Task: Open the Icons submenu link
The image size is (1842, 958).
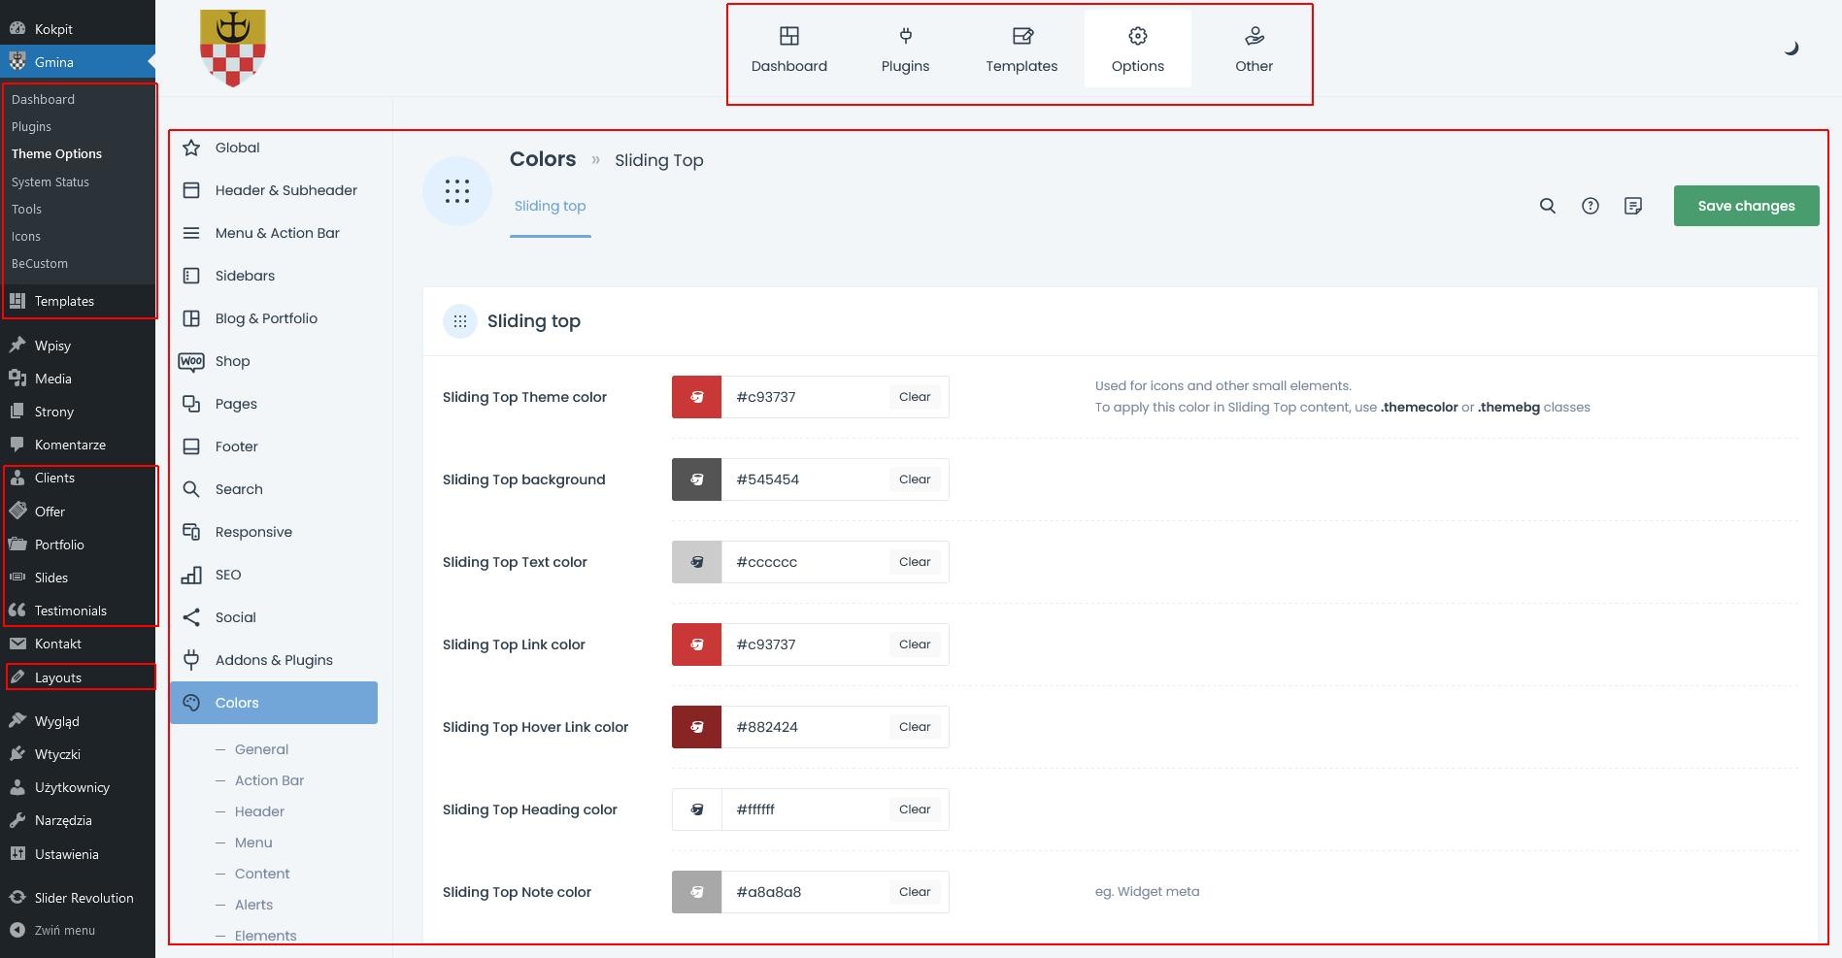Action: tap(26, 236)
